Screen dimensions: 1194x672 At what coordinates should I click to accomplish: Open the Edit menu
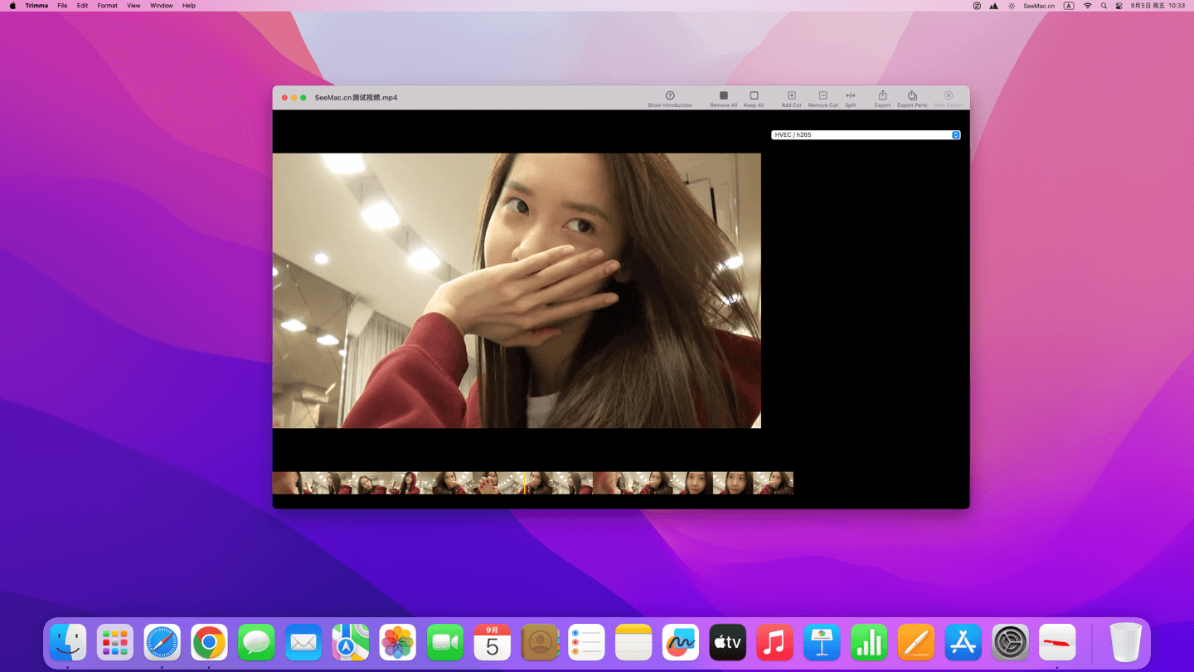click(82, 6)
